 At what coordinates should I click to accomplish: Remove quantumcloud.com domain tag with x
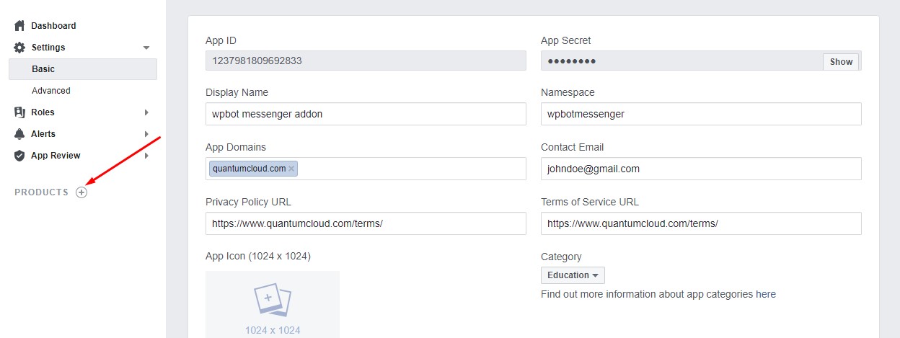point(291,169)
